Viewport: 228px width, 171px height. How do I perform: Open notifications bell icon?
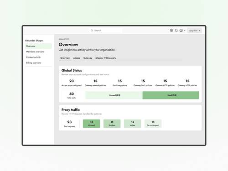(x=176, y=31)
